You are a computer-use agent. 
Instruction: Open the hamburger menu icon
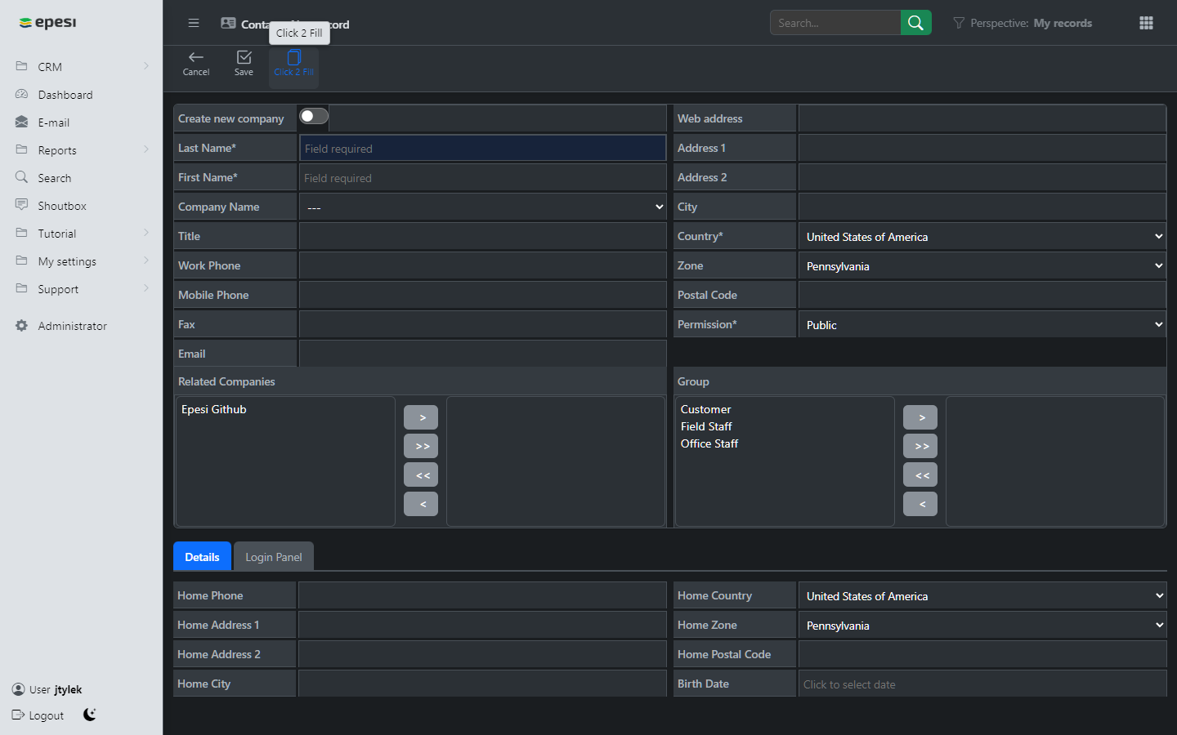tap(194, 23)
